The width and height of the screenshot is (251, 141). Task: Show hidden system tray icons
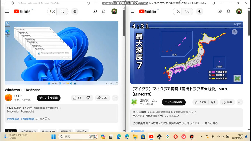pyautogui.click(x=201, y=137)
